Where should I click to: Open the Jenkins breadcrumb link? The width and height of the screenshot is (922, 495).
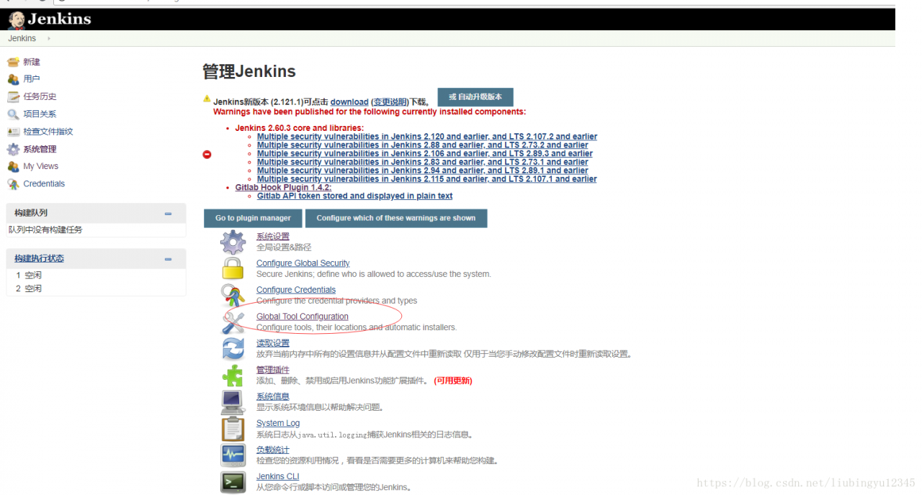(x=22, y=38)
